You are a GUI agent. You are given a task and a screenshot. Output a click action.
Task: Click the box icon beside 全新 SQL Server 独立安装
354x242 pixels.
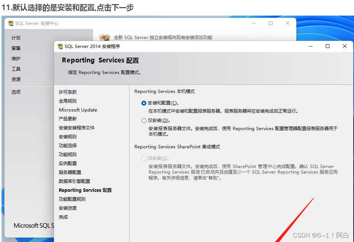point(105,38)
